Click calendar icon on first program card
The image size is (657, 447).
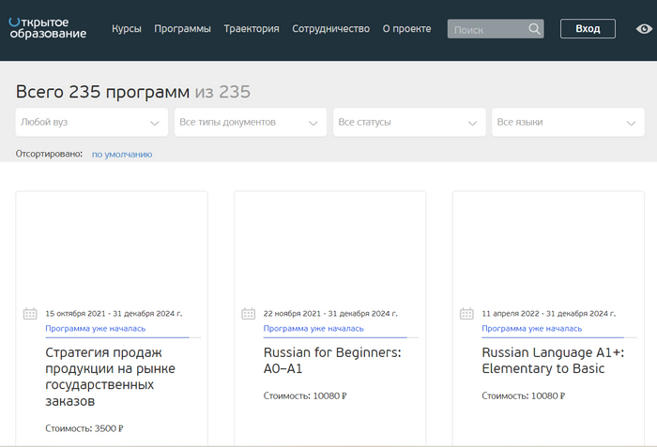click(x=30, y=314)
